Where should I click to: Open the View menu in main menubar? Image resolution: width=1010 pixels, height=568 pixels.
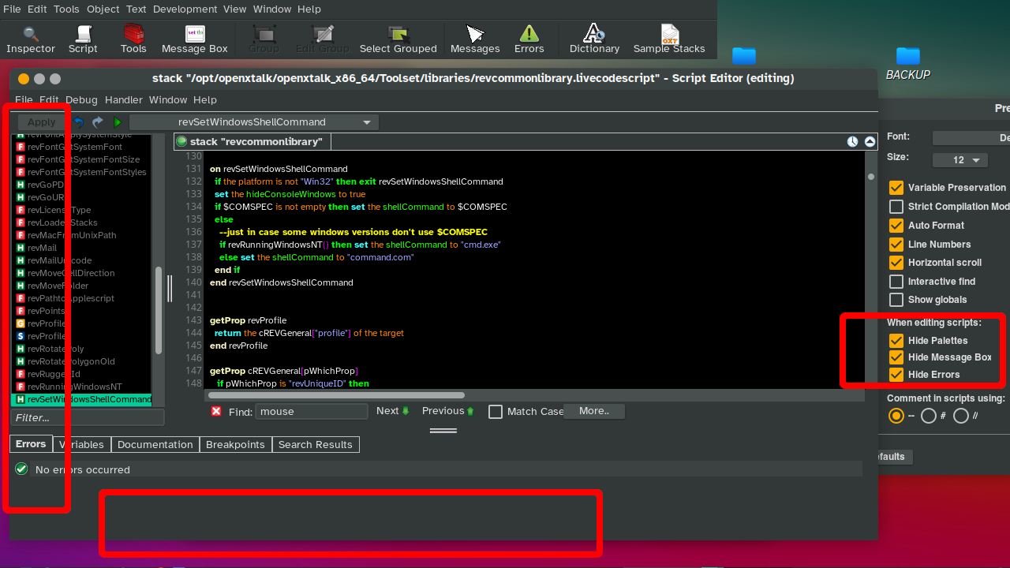point(235,9)
